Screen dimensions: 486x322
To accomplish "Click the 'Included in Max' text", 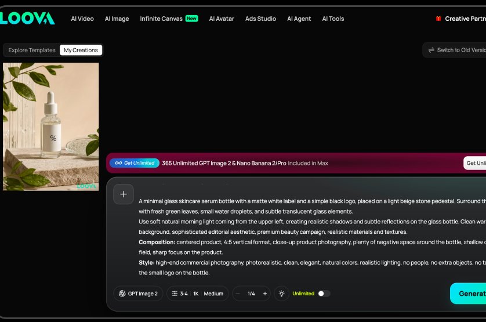I will click(308, 163).
